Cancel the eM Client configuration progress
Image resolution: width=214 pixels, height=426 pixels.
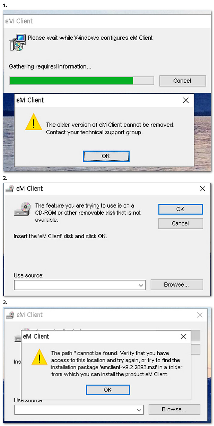click(x=182, y=81)
